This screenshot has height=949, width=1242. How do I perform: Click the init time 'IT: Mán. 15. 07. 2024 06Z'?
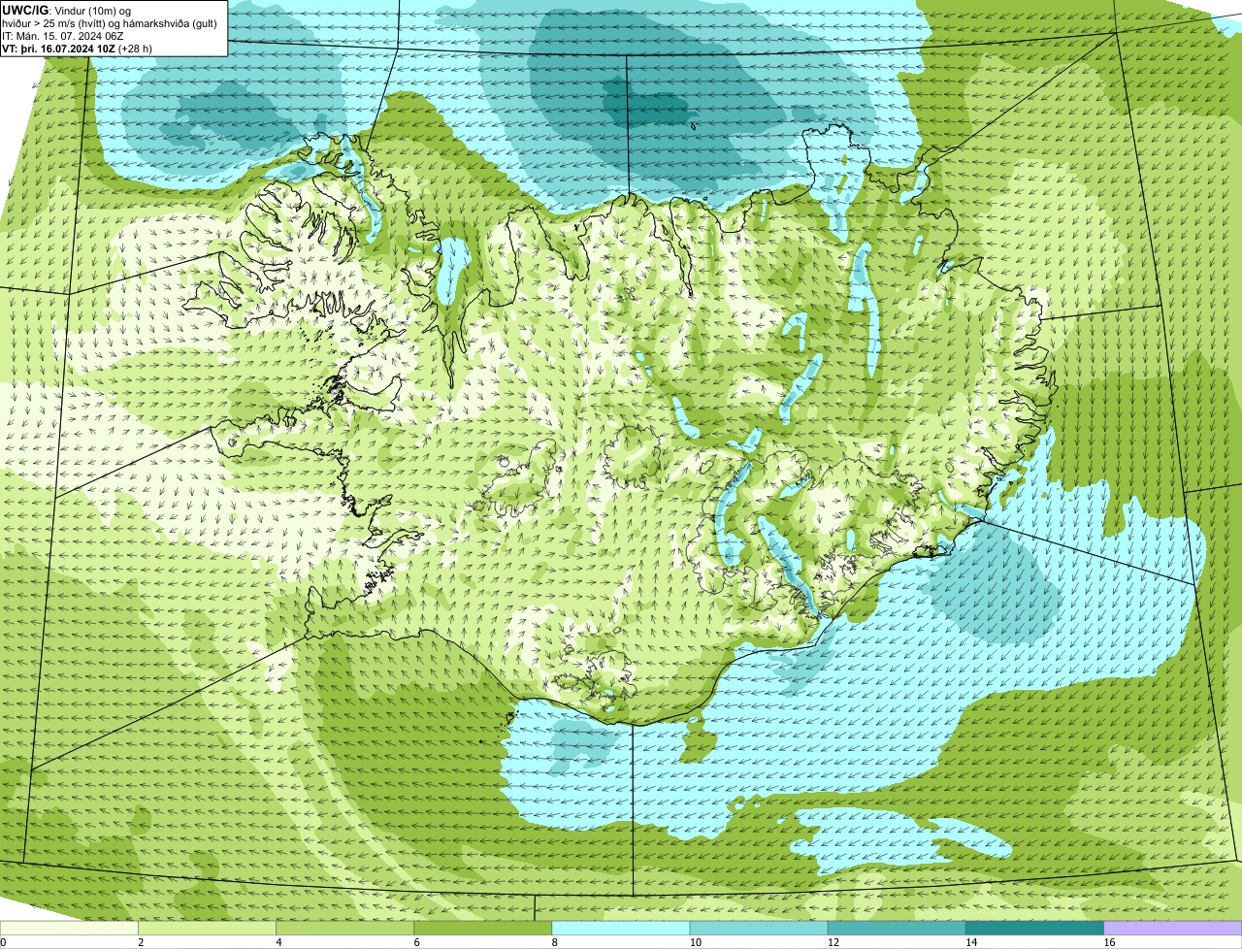62,35
